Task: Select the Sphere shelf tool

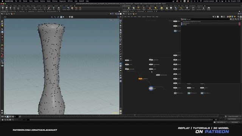Action: [7, 8]
